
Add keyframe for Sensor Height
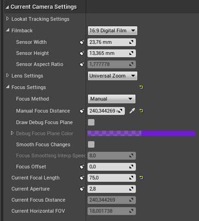click(x=82, y=53)
